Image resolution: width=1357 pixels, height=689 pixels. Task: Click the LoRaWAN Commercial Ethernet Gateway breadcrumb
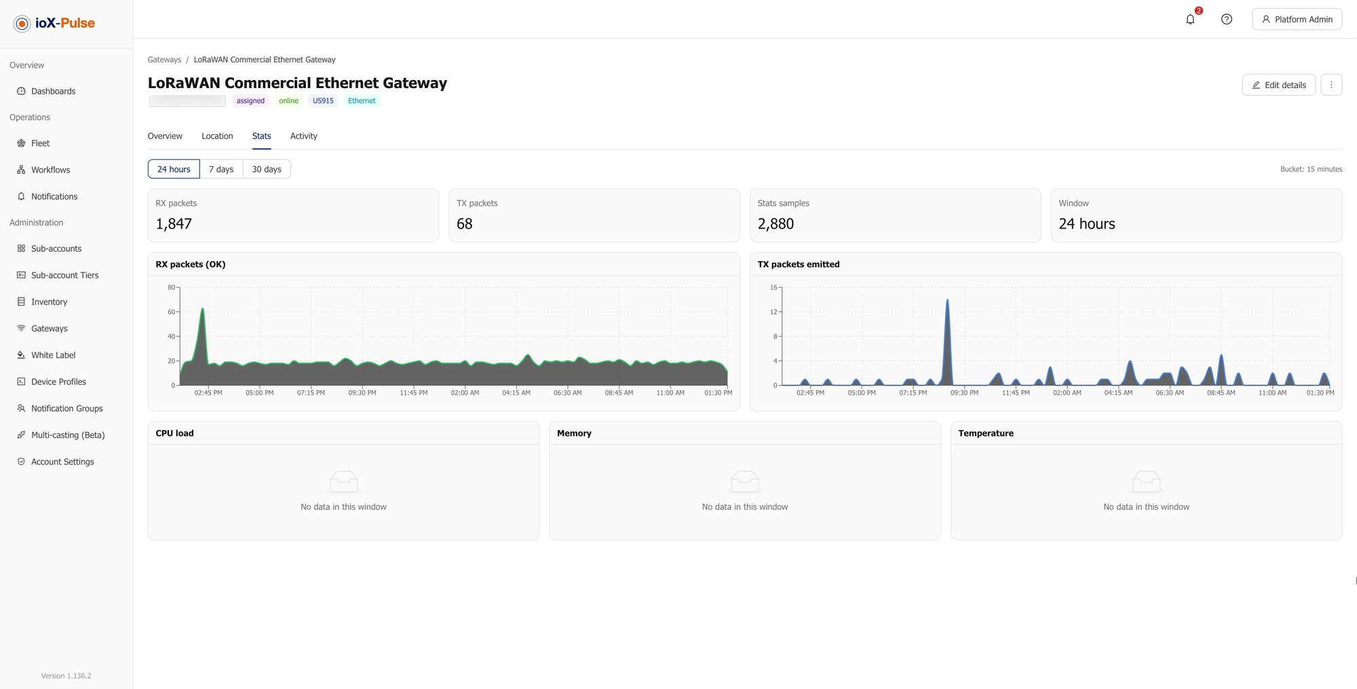(x=265, y=60)
